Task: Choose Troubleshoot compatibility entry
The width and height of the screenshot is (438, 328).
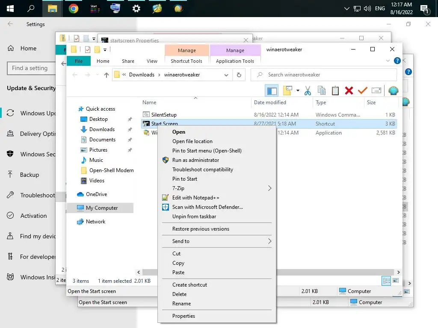Action: 217,170
